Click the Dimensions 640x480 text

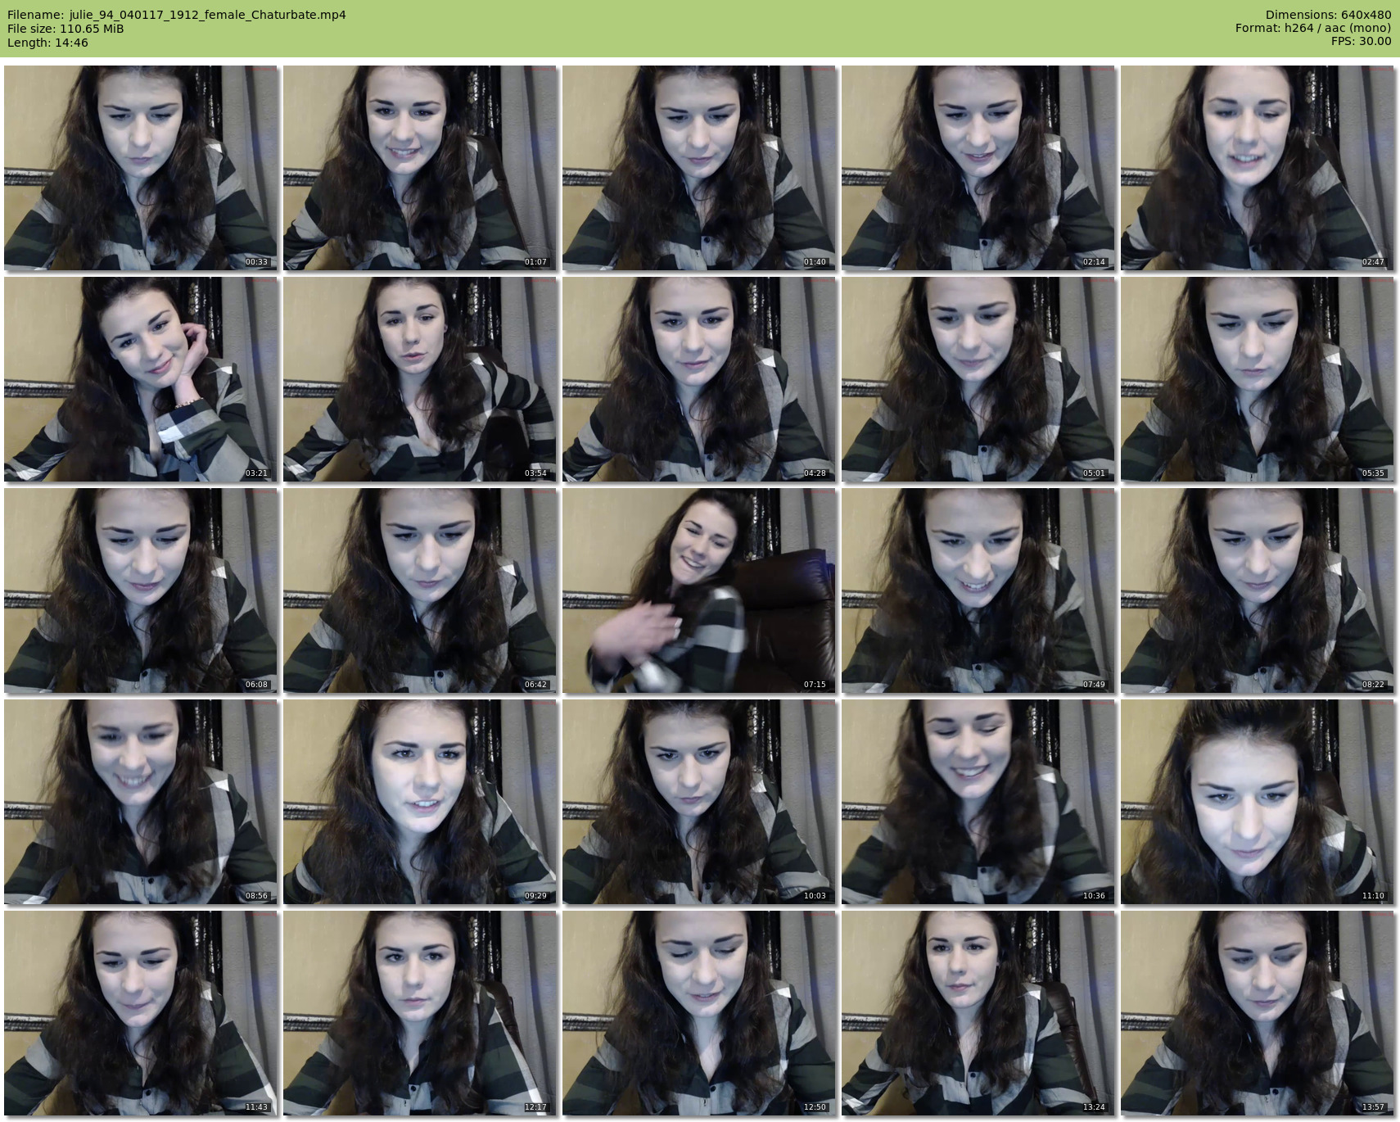pos(1328,15)
